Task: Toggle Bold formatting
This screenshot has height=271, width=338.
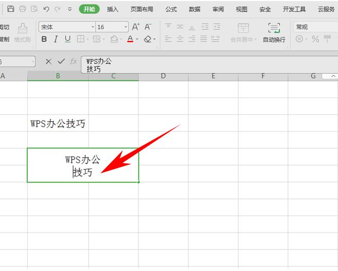Action: point(44,39)
